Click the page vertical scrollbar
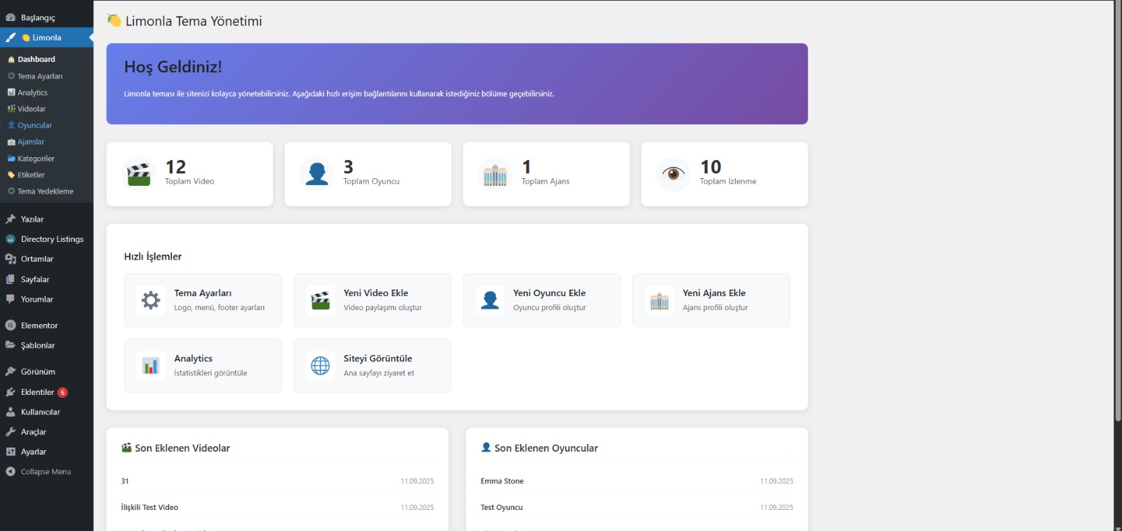This screenshot has width=1122, height=531. [1118, 210]
